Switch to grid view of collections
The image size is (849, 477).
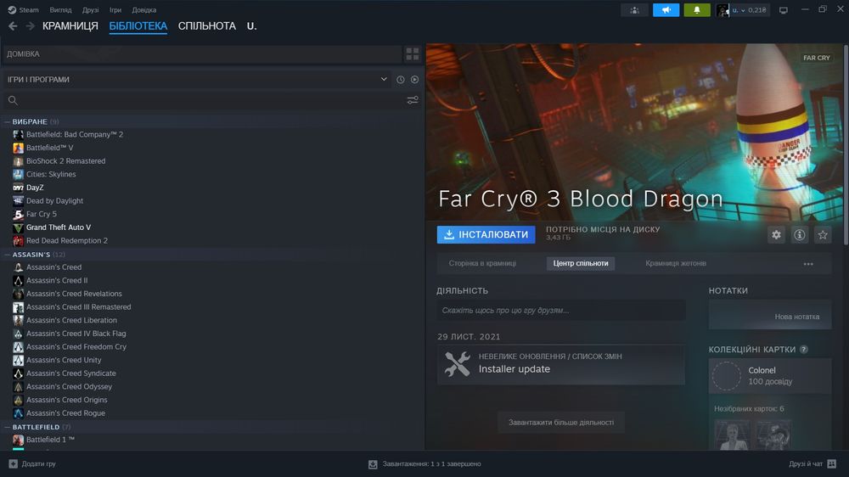413,53
